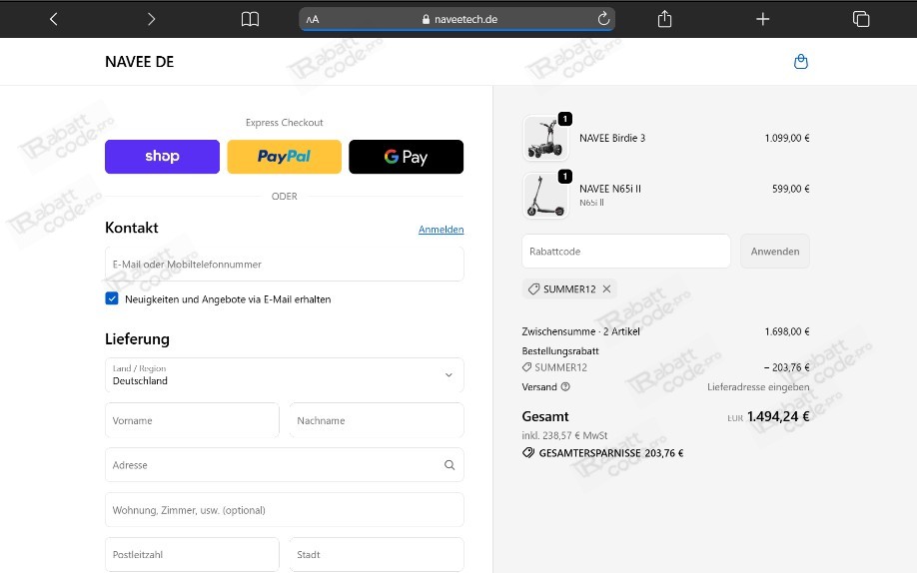Screen dimensions: 917x573
Task: Open the Safari bookmarks book icon
Action: 250,19
